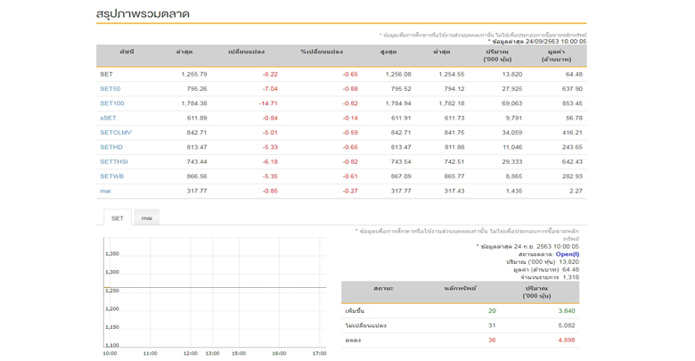Image resolution: width=695 pixels, height=361 pixels.
Task: Open the mai link in index table
Action: (105, 191)
